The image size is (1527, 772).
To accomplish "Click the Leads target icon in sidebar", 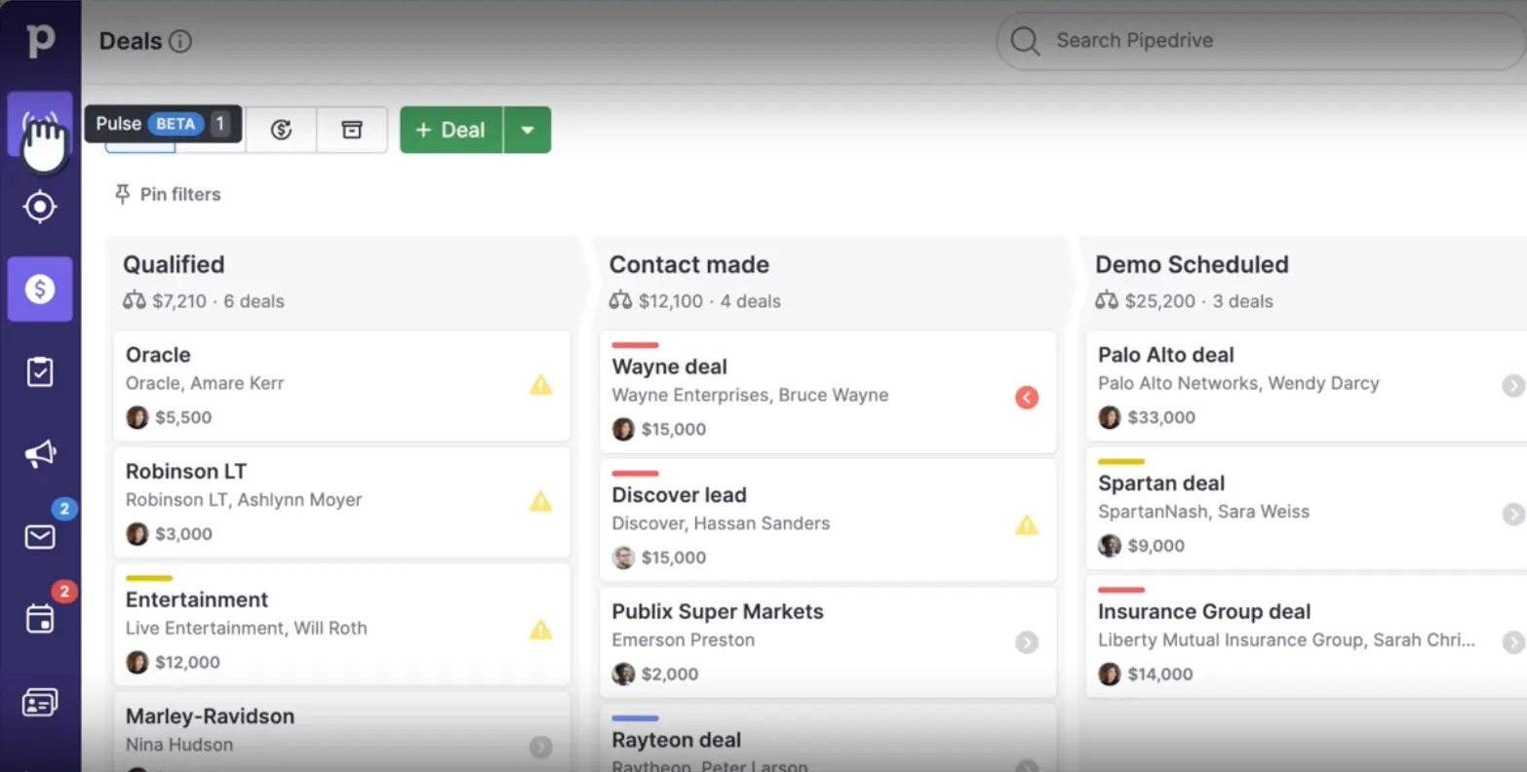I will 40,207.
